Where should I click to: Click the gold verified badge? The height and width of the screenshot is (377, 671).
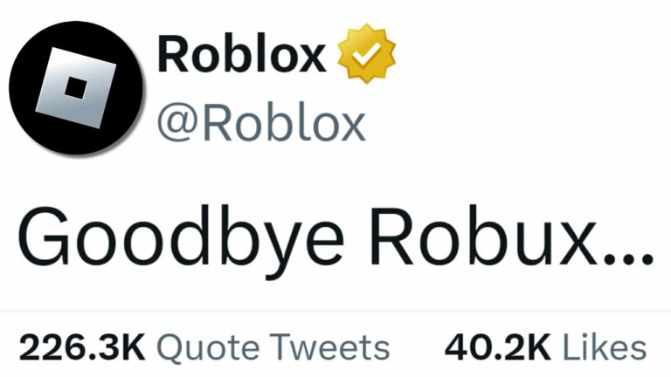coord(367,53)
